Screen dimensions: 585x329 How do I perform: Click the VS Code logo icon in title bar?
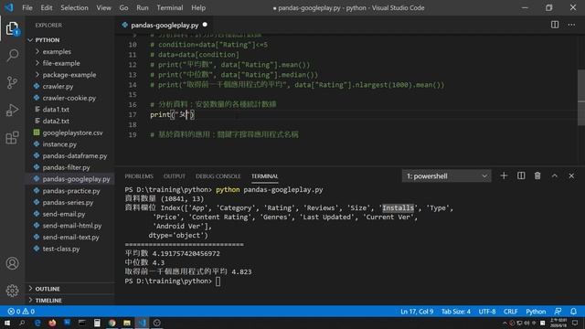9,7
